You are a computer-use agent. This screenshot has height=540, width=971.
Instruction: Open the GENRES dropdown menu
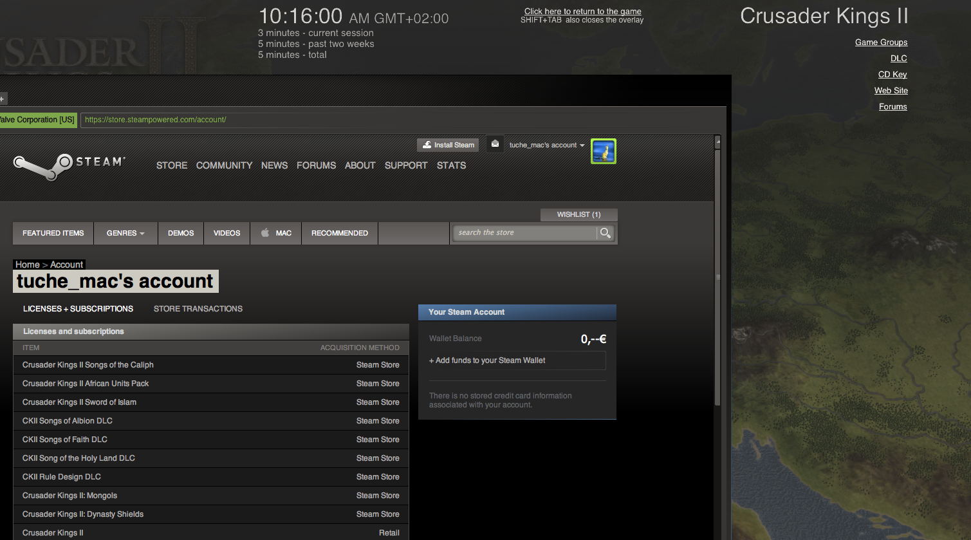point(125,233)
